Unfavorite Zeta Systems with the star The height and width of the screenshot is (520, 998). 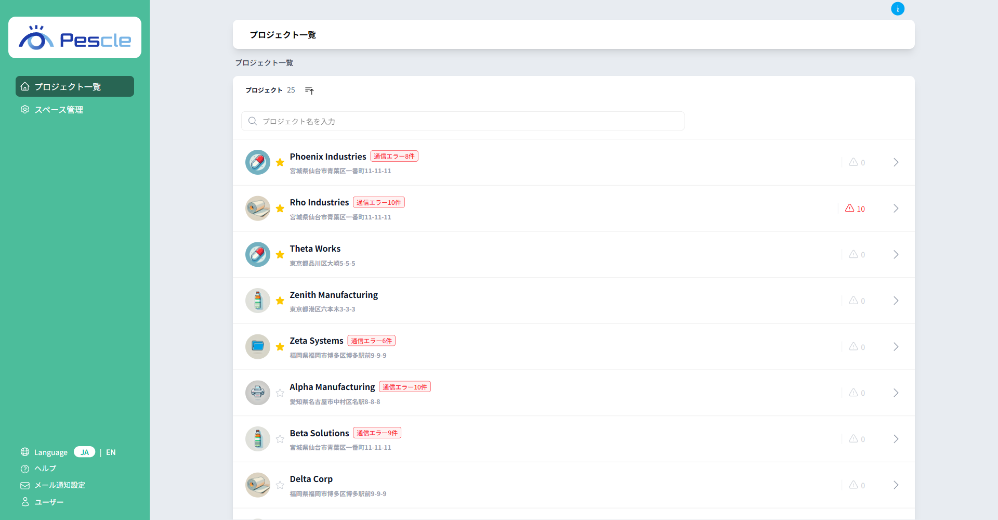click(280, 347)
